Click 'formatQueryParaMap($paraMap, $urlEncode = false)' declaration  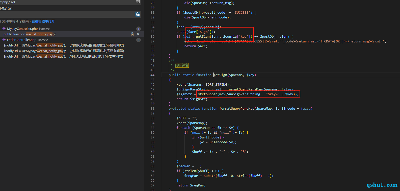[266, 109]
